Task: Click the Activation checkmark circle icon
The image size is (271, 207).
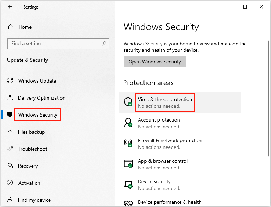Action: [10, 183]
